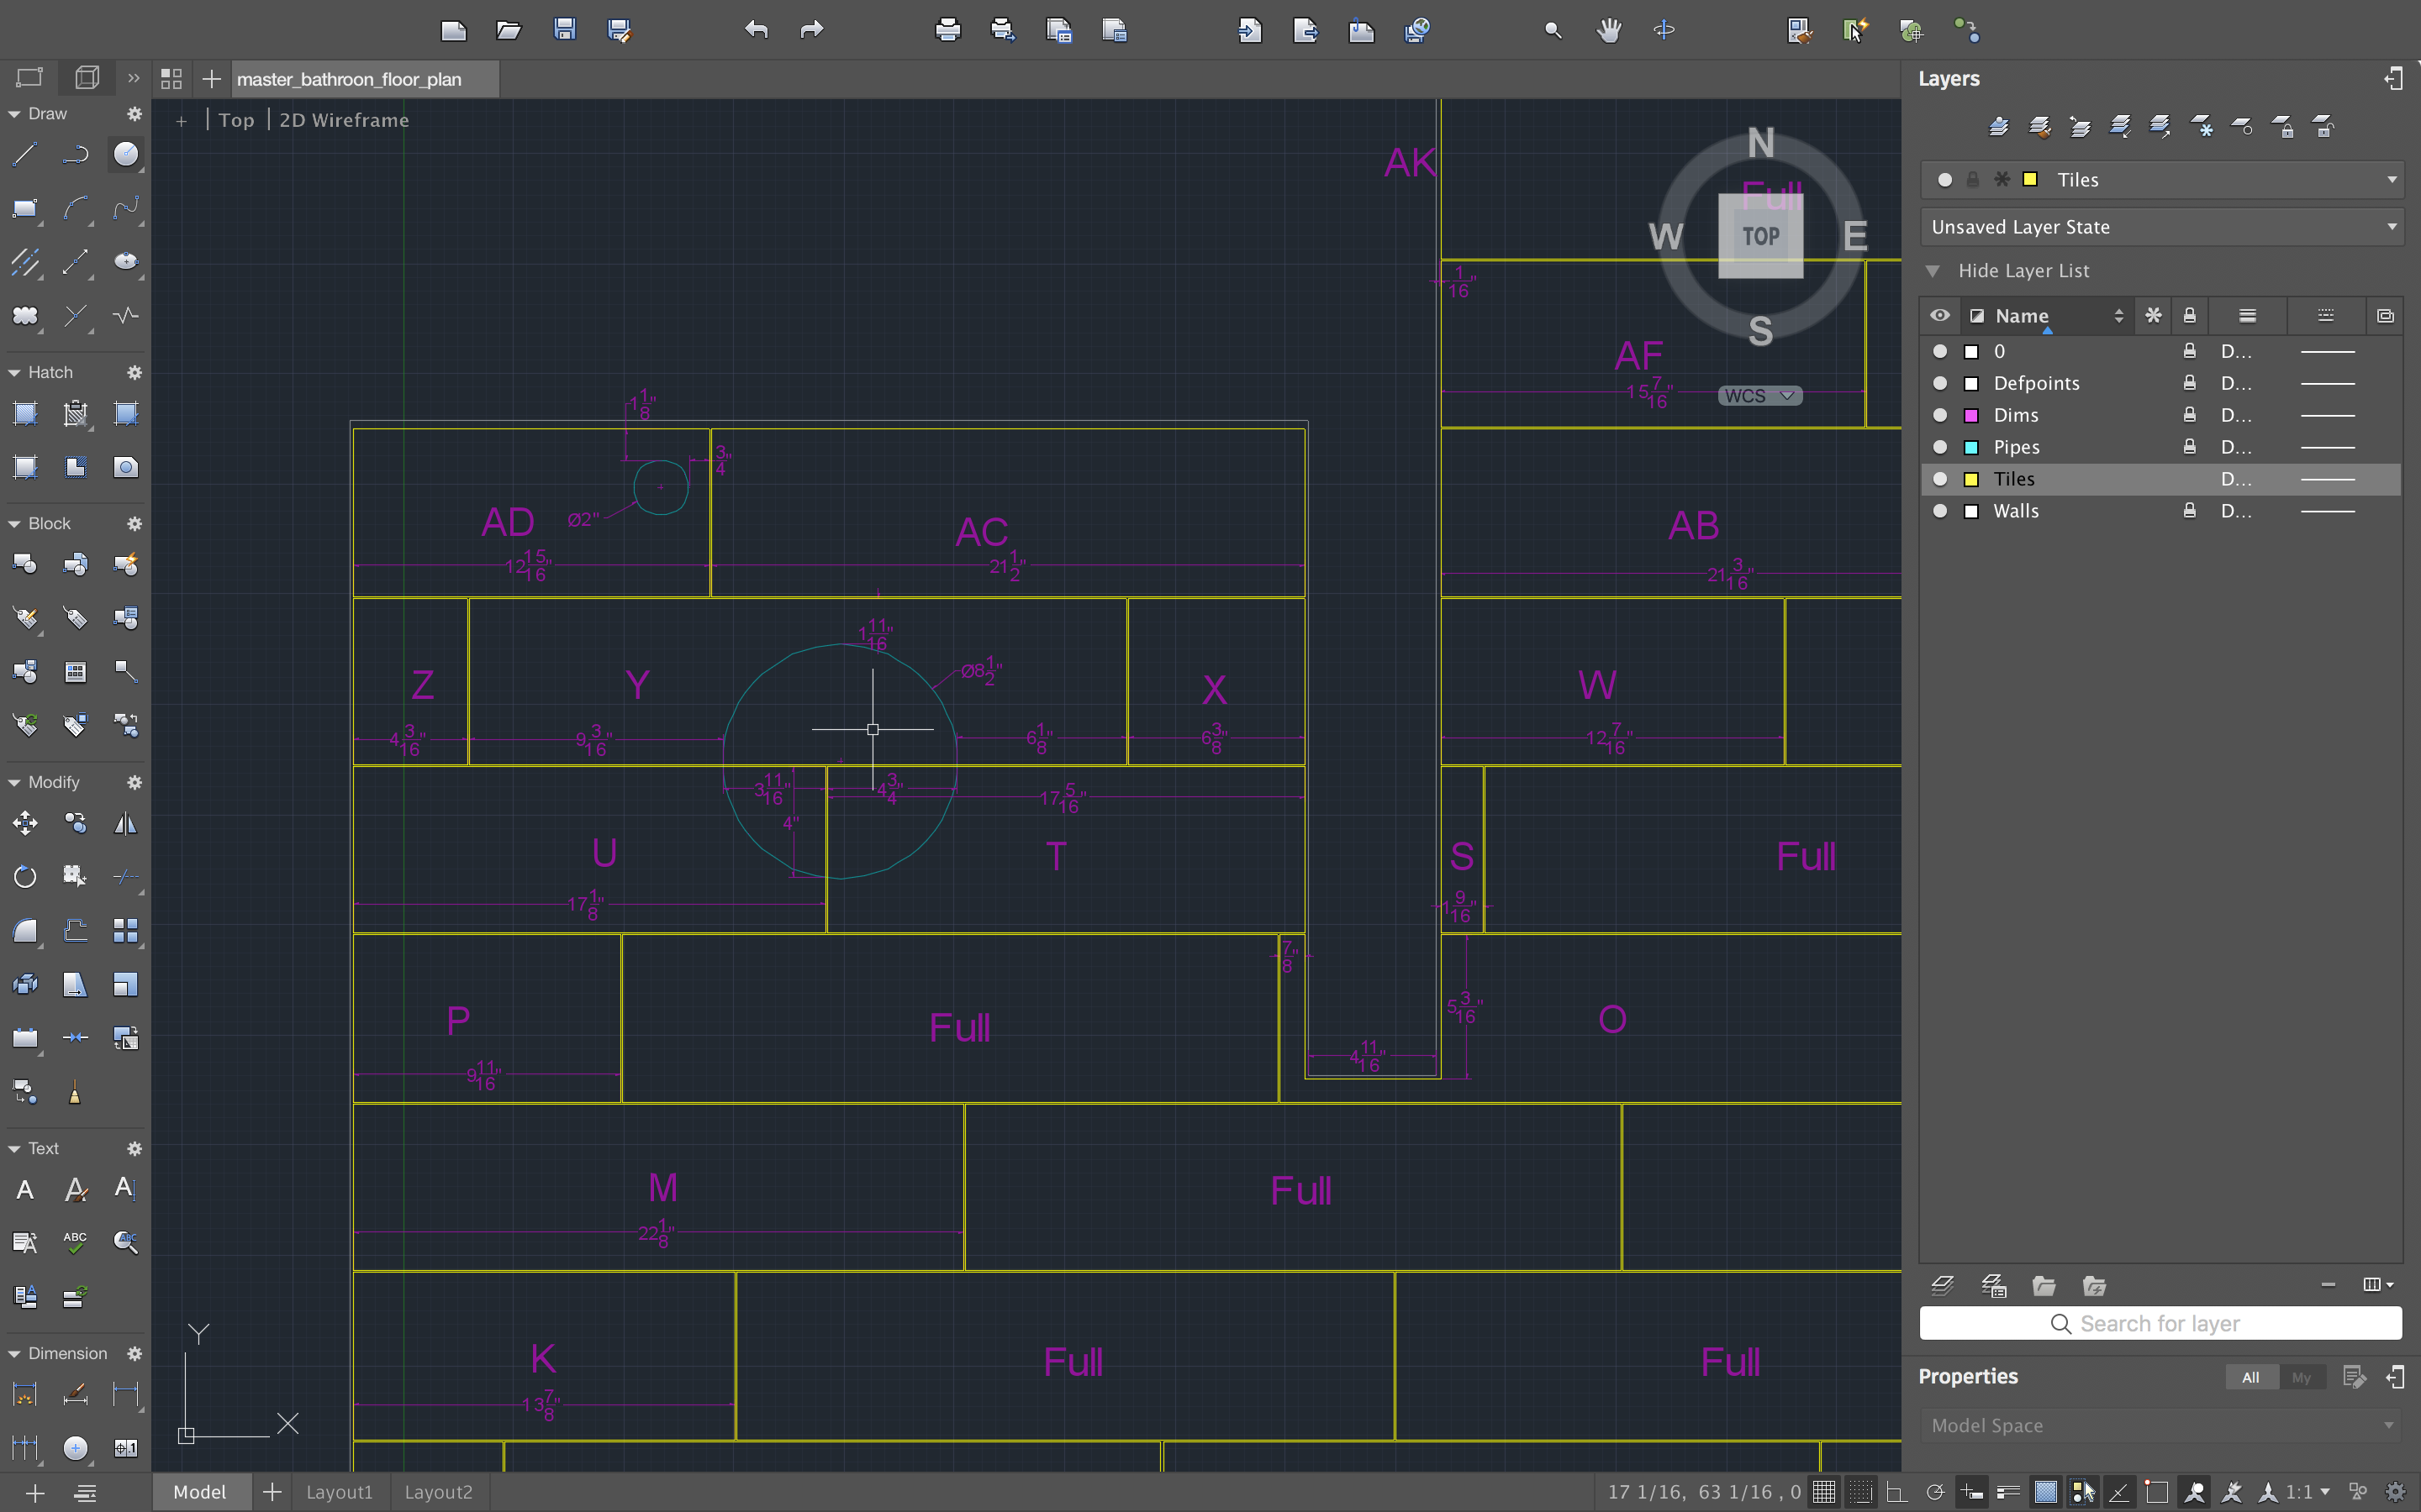Open the master_bathroom_floor_plan drawing tab
The height and width of the screenshot is (1512, 2421).
[x=349, y=79]
